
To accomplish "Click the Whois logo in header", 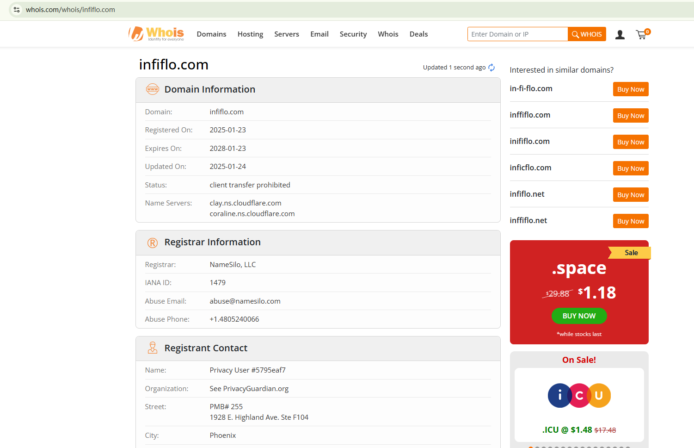I will click(x=156, y=34).
